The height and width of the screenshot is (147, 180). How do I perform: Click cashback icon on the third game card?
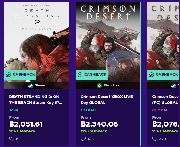[x=152, y=75]
